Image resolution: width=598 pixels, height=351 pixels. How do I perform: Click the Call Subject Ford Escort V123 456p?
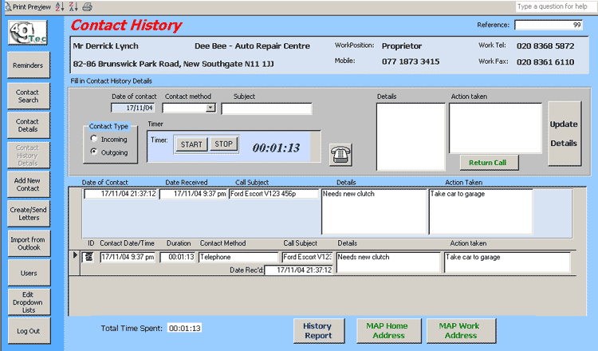[x=273, y=194]
